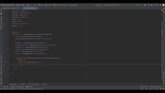
Task: Open the Structure sidebar tab
Action: point(1,58)
